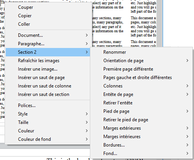Expand the Orientation de page submenu
The width and height of the screenshot is (194, 160).
click(142, 61)
